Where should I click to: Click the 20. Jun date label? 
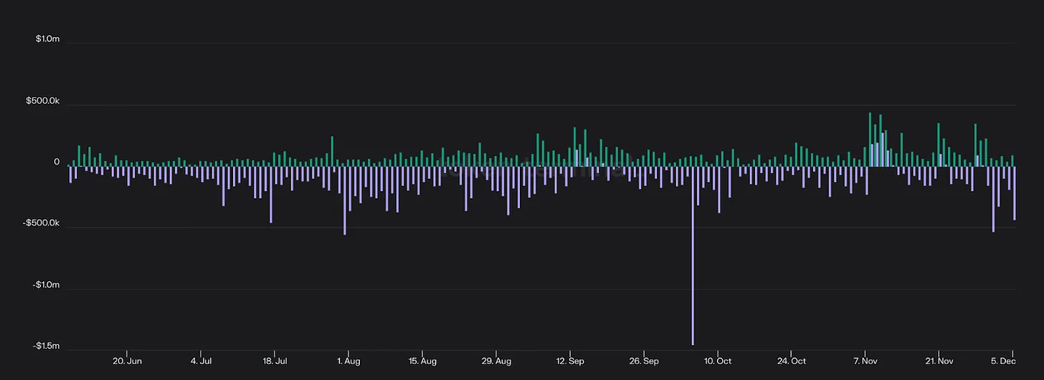click(x=127, y=361)
